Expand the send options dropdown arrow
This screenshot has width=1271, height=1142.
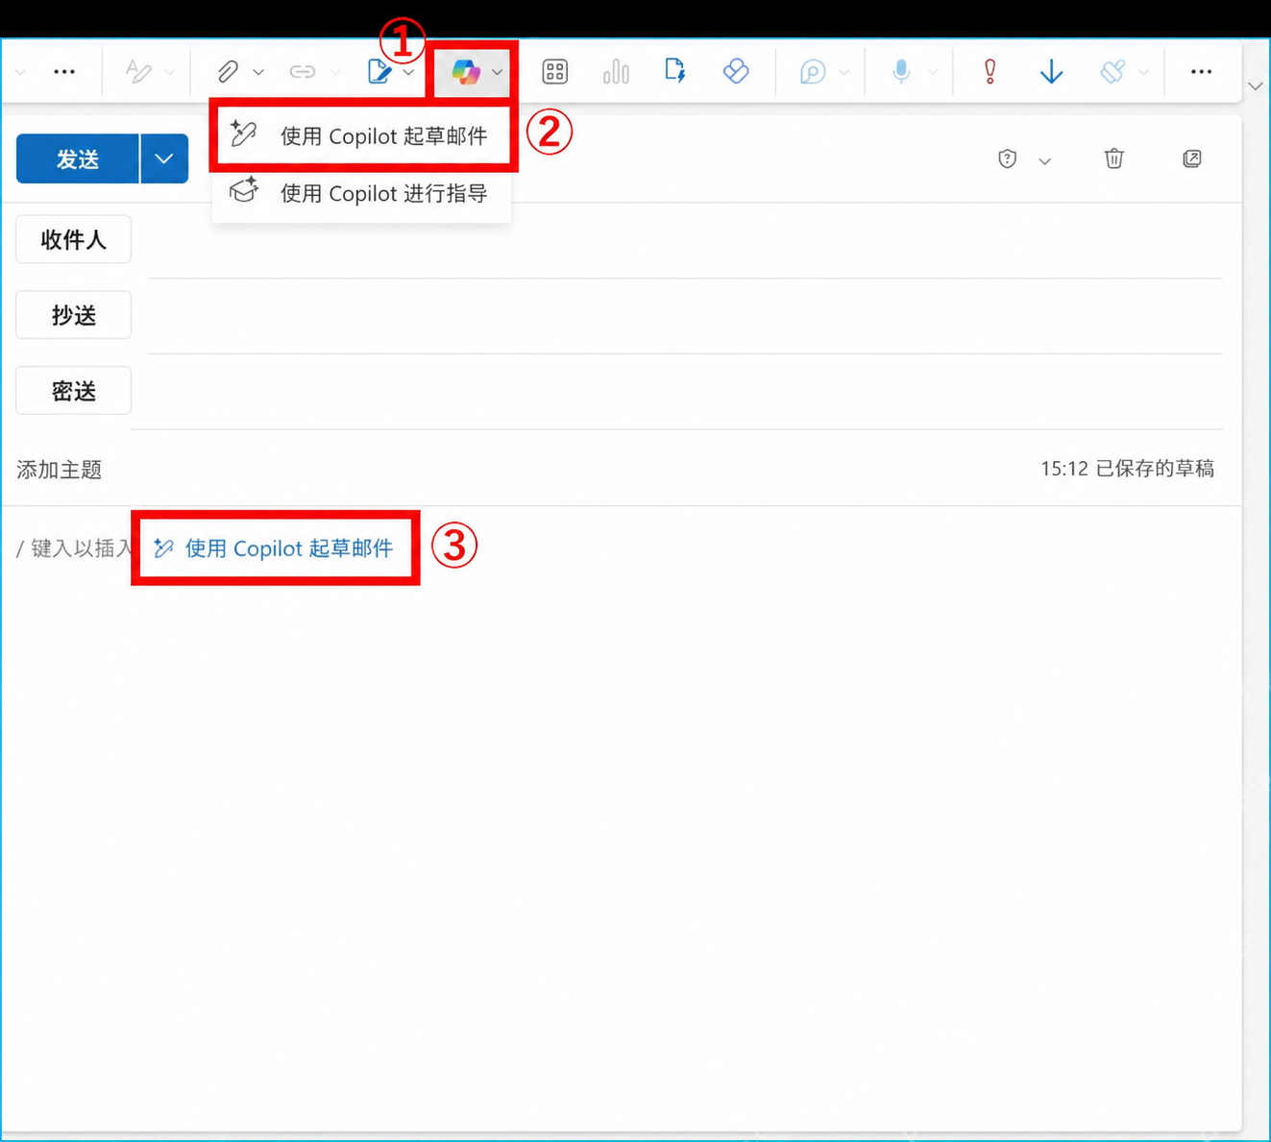tap(164, 158)
